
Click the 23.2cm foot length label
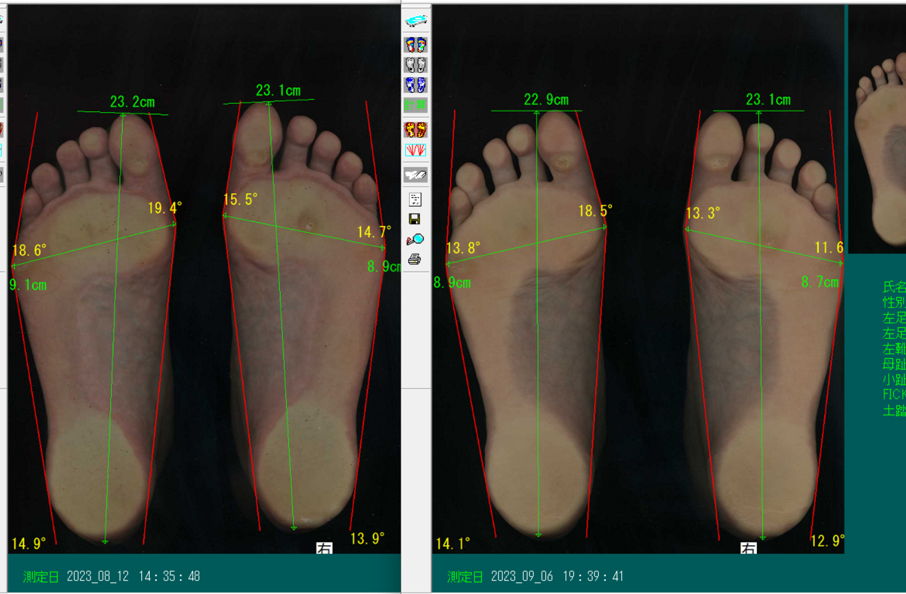coord(133,102)
